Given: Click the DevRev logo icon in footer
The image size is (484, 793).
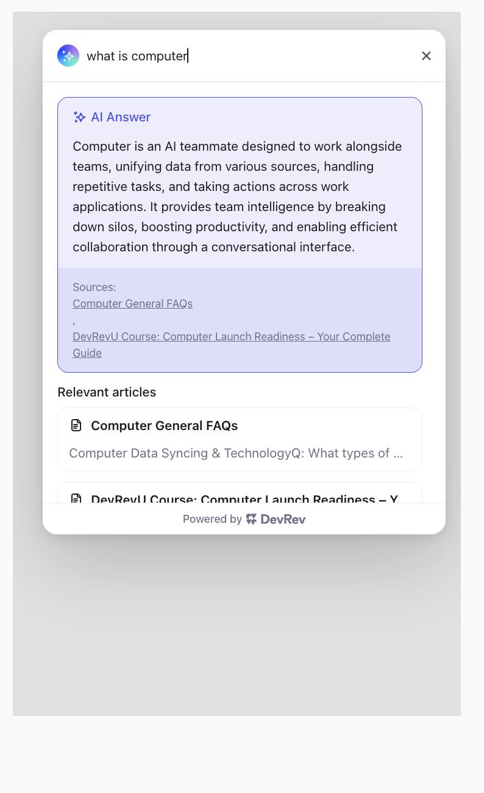Looking at the screenshot, I should (251, 519).
